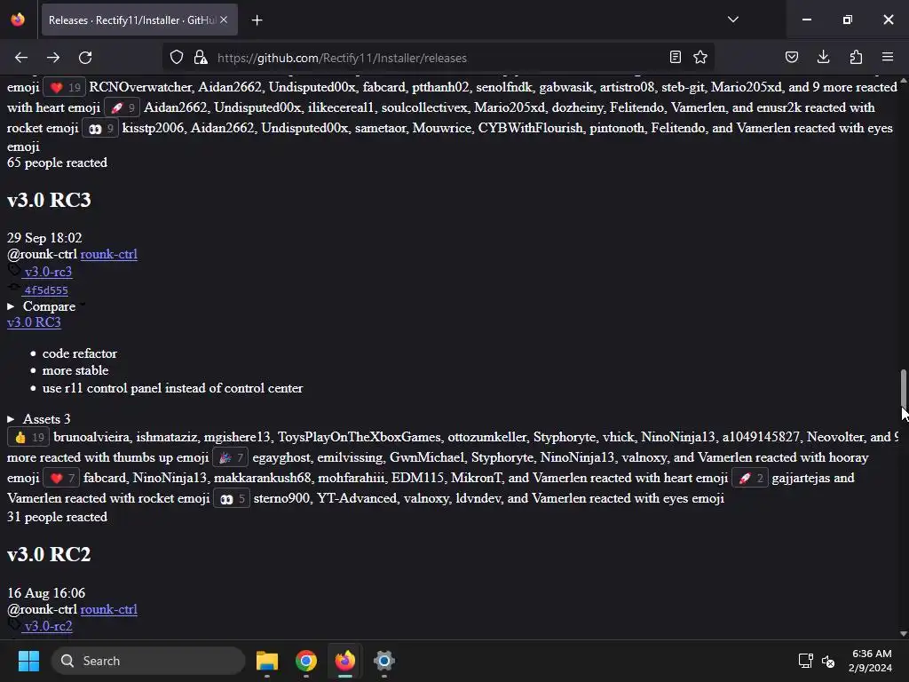Expand the Compare disclosure for v3.0 RC3

pyautogui.click(x=42, y=306)
